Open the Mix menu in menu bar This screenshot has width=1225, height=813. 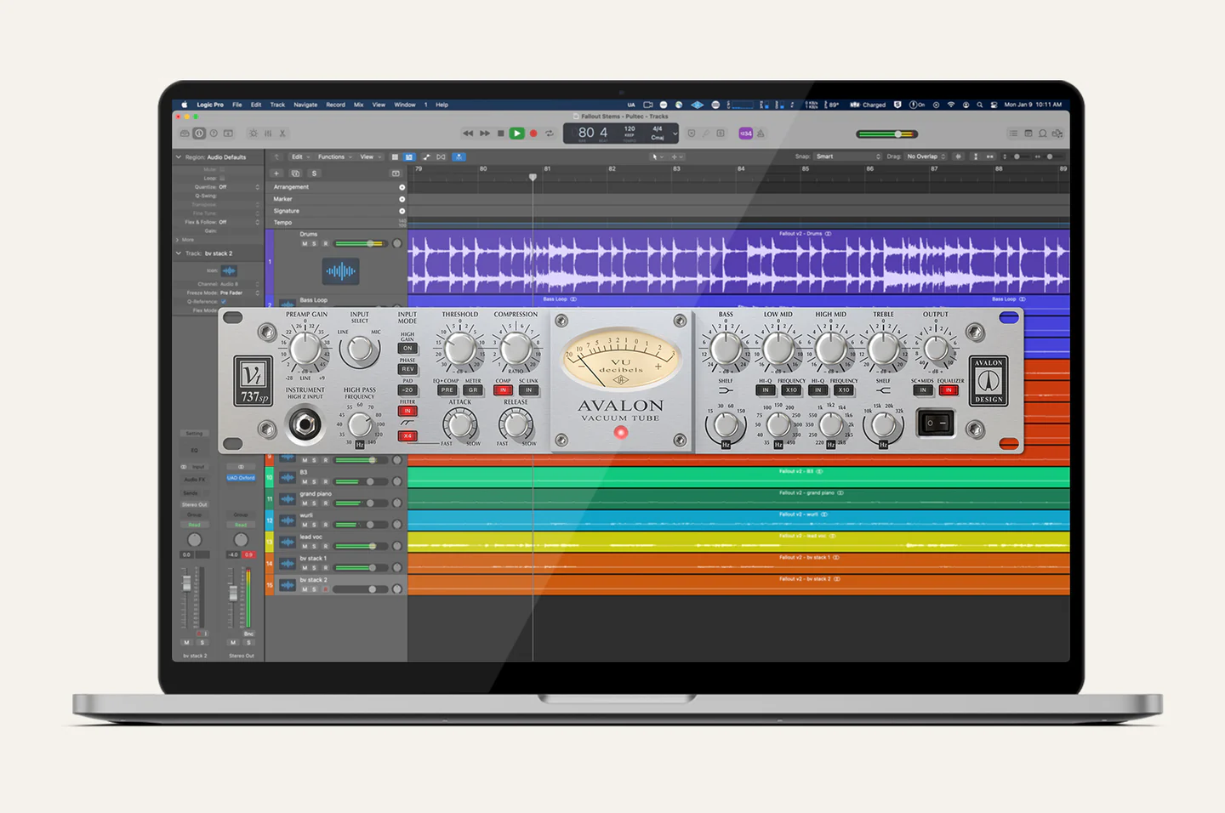(358, 105)
